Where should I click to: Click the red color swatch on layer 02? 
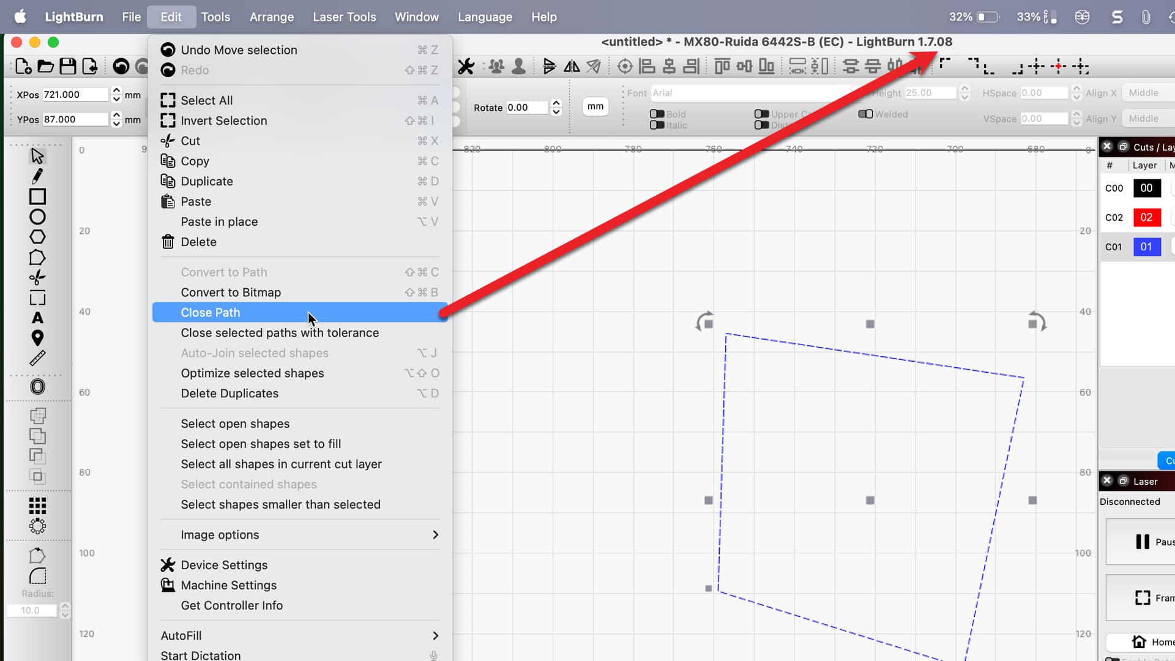1146,217
